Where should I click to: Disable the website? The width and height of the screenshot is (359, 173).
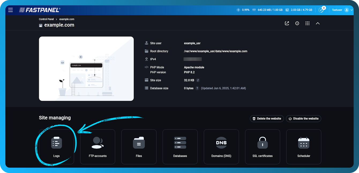[303, 119]
